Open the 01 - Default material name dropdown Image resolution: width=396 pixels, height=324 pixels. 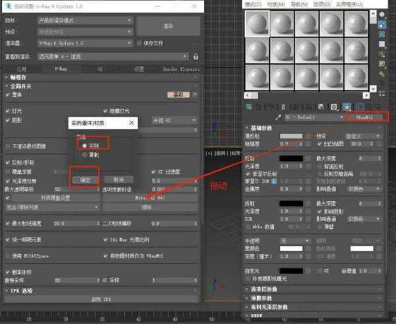(x=313, y=117)
